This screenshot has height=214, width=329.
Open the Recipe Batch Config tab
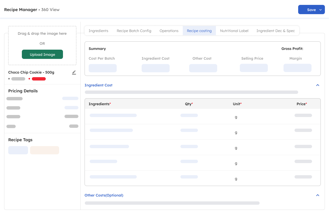pos(134,31)
